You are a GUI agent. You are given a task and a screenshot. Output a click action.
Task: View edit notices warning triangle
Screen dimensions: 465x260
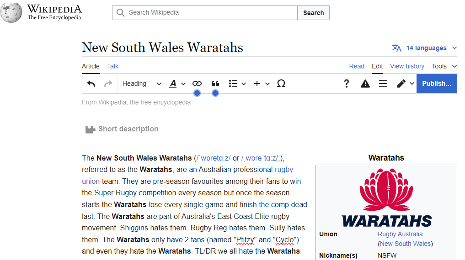click(365, 84)
